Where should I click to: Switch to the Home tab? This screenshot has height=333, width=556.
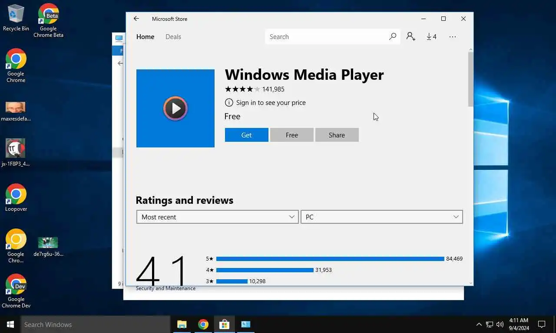(x=145, y=37)
